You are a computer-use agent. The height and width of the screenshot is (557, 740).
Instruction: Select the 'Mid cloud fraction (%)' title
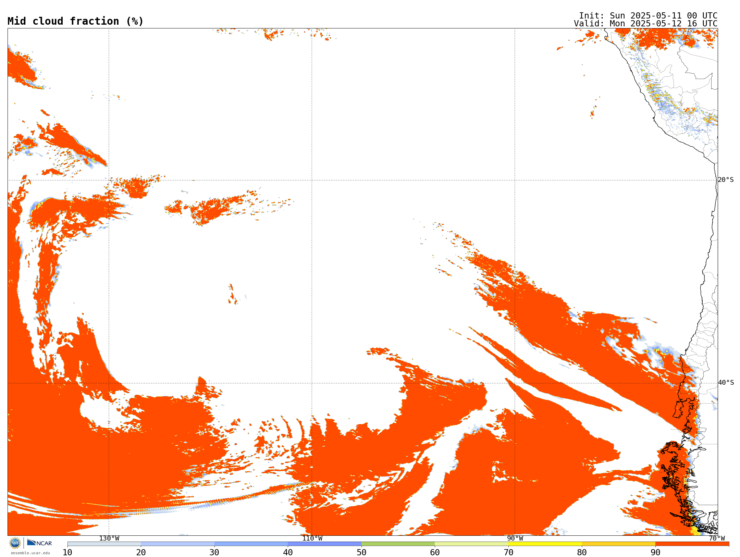pos(75,21)
